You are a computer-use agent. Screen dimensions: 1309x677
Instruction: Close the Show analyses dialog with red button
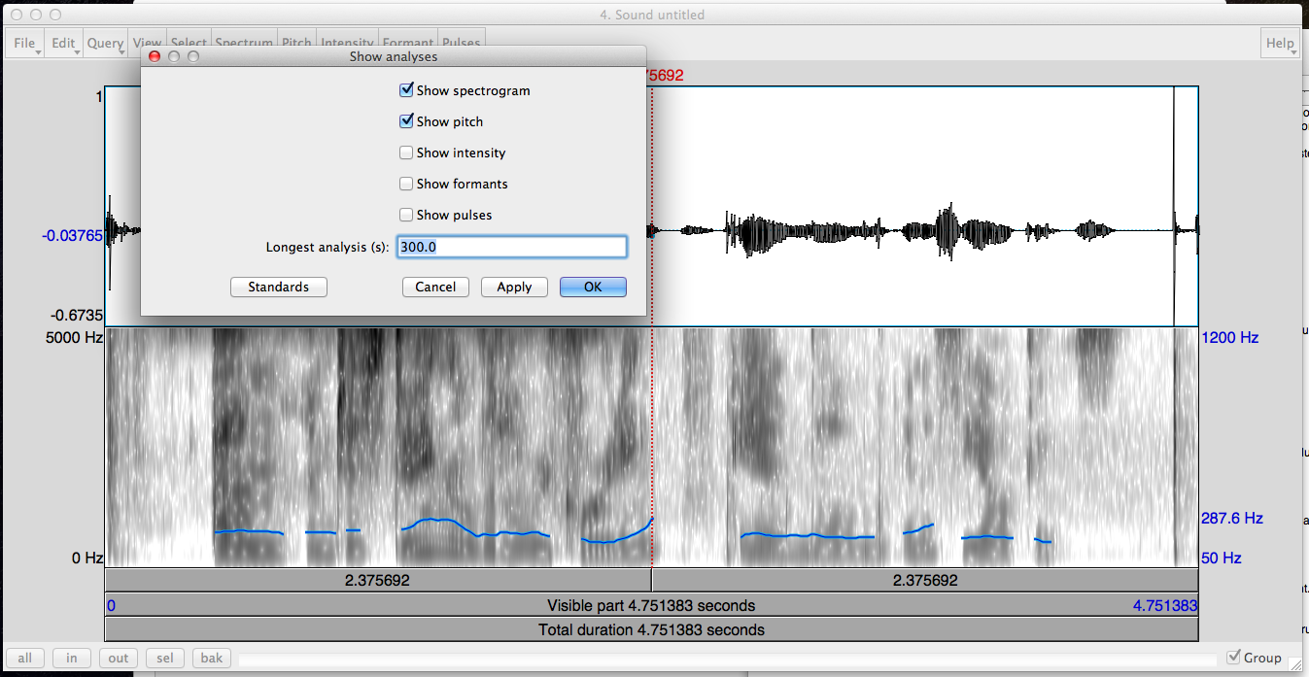click(154, 56)
